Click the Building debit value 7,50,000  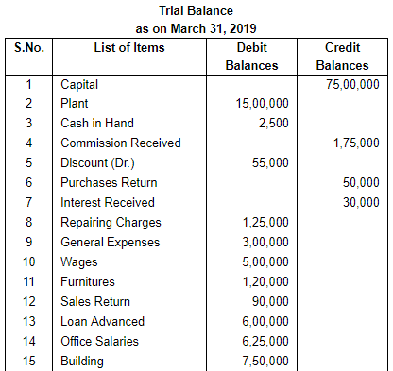tap(265, 362)
